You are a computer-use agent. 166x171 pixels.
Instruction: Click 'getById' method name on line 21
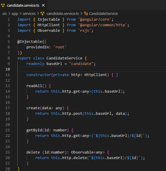click(x=34, y=130)
